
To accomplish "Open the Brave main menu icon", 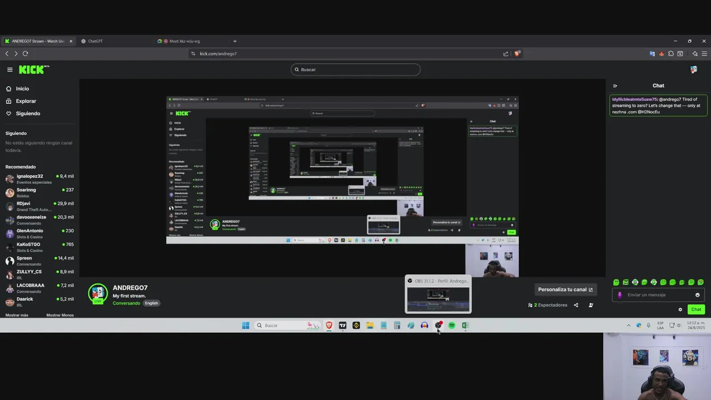I will click(704, 54).
